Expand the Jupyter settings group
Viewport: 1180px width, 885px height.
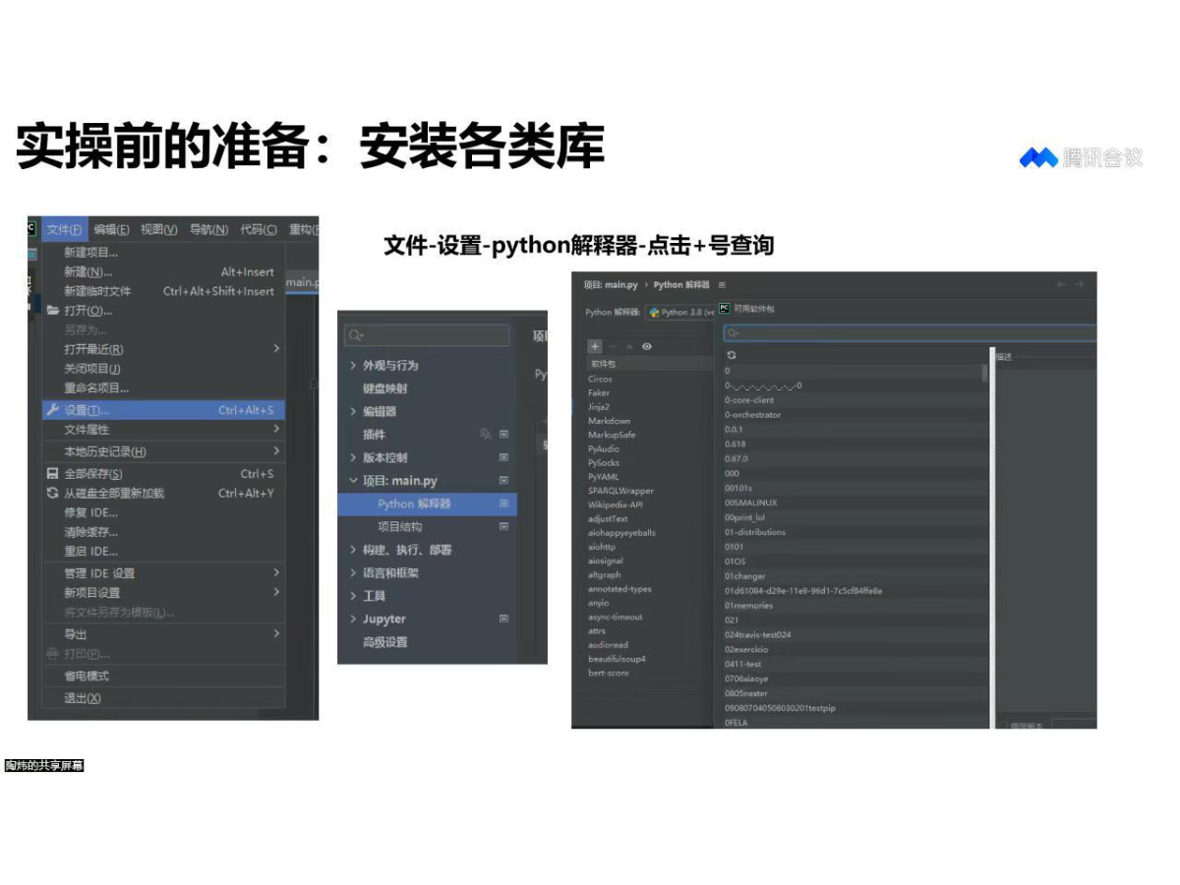[353, 619]
